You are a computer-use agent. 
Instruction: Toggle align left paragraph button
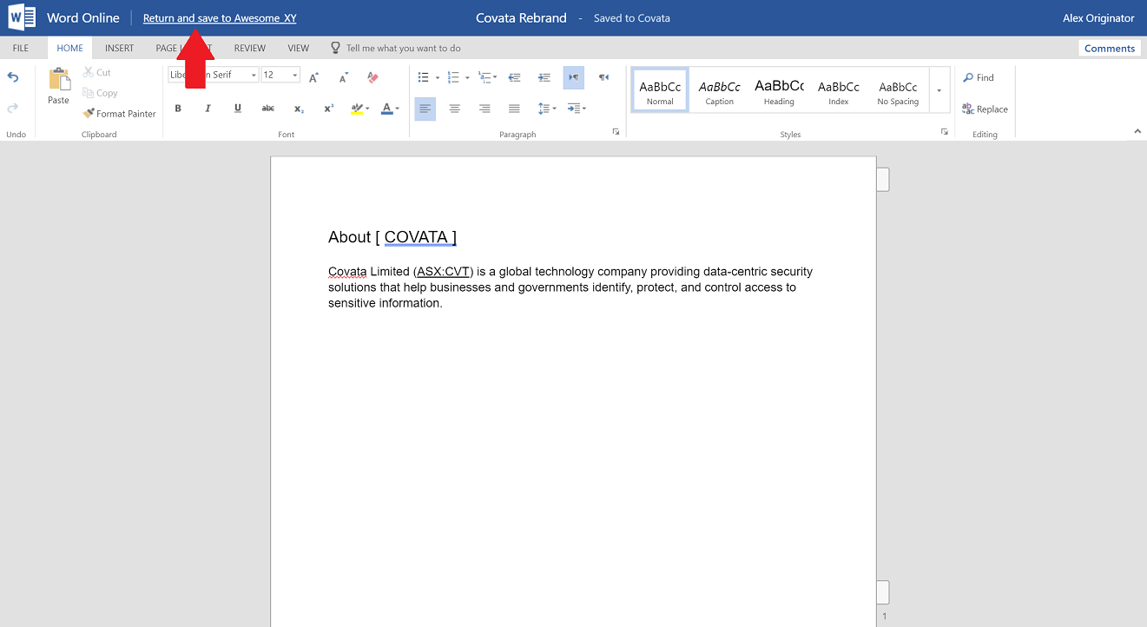click(425, 109)
